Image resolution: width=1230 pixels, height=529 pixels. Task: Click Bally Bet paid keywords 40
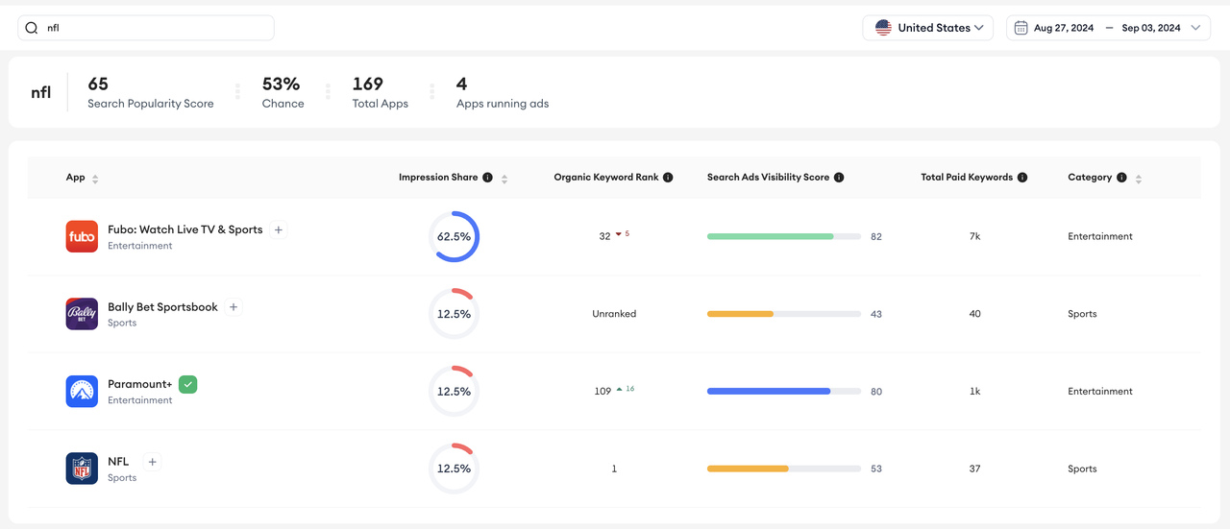[x=975, y=314]
